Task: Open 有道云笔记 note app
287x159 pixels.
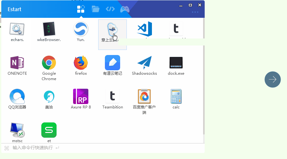Action: (x=113, y=63)
